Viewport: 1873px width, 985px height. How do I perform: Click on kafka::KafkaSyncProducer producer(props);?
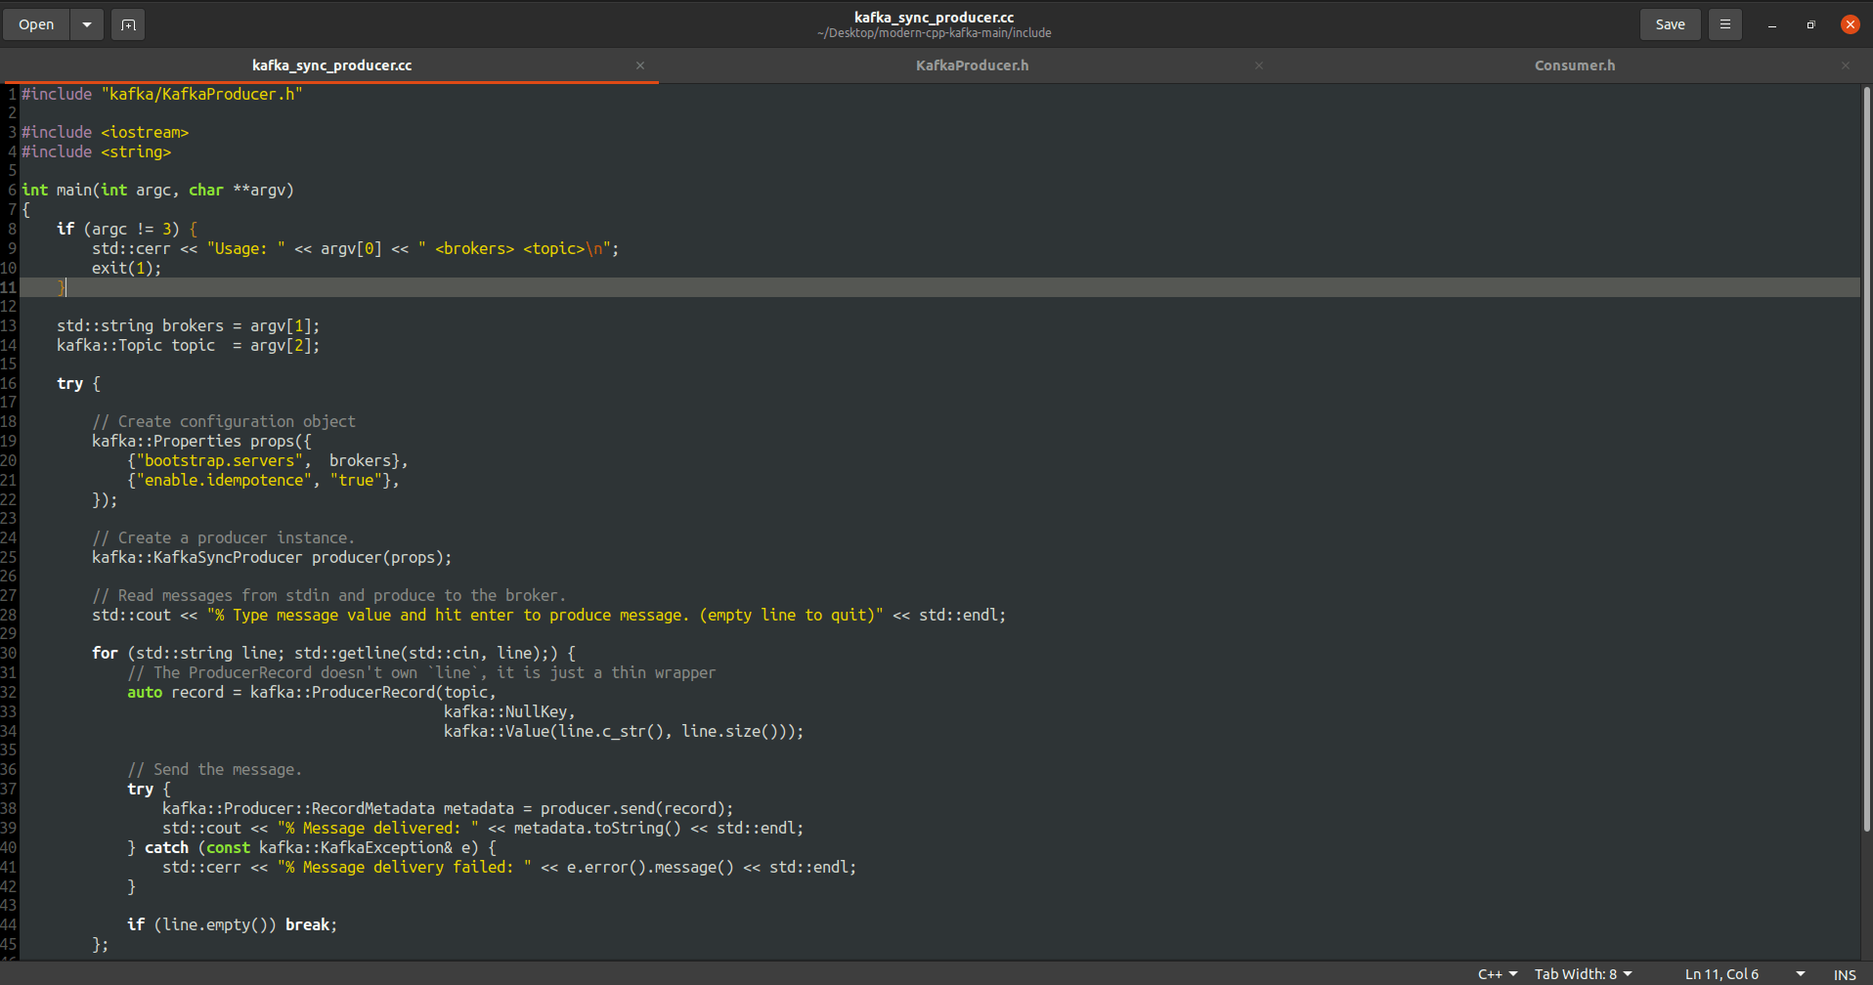[x=272, y=557]
